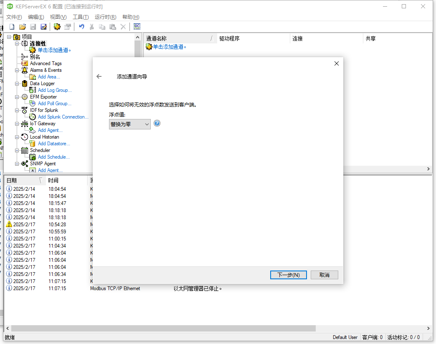Launch the Quick Client toolbar icon
The height and width of the screenshot is (344, 436).
137,27
